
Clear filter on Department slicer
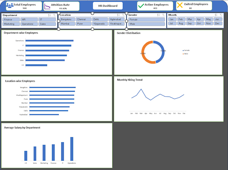coord(54,15)
